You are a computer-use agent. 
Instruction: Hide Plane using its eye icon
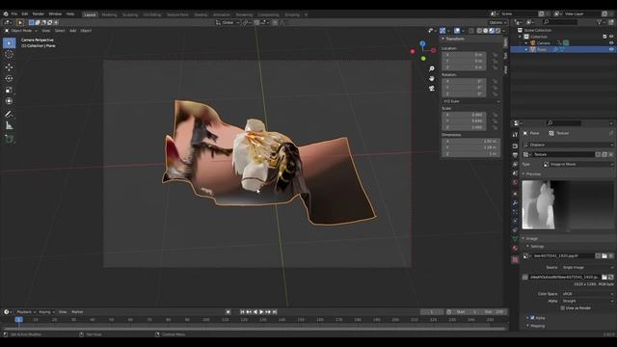pos(611,49)
